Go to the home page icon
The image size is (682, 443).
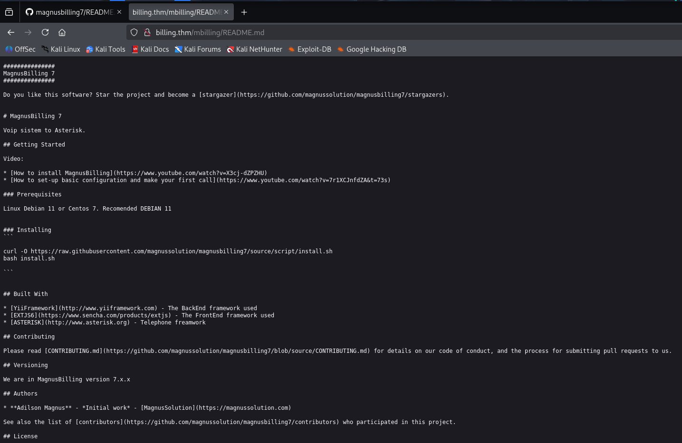click(x=62, y=32)
